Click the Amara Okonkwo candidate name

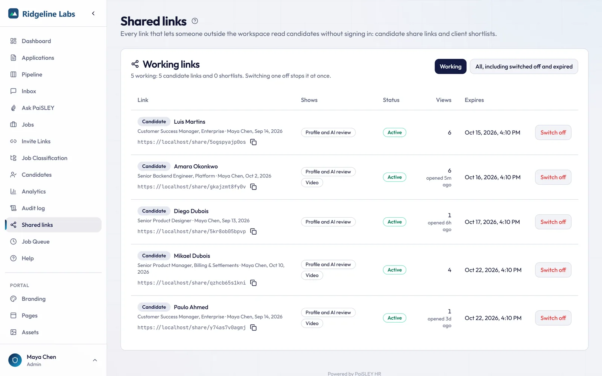[196, 167]
